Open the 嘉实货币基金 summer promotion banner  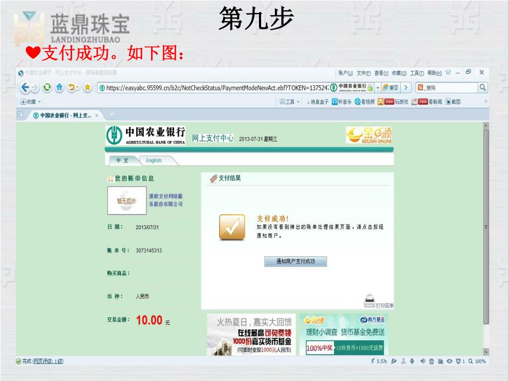click(x=251, y=334)
